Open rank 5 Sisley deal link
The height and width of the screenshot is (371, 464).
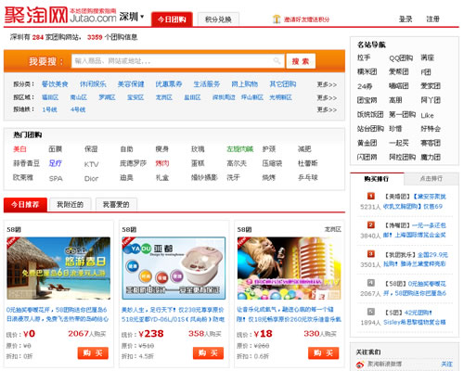click(415, 317)
